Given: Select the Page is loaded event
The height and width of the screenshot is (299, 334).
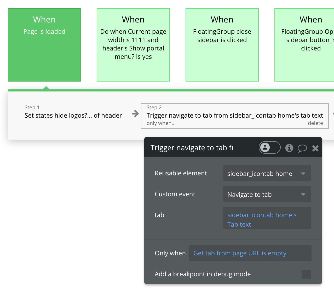Looking at the screenshot, I should pos(44,45).
